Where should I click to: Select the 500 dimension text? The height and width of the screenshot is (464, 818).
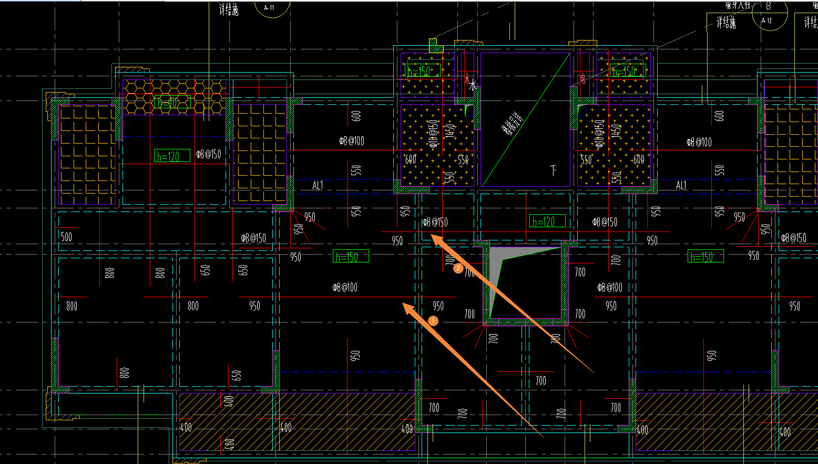[x=66, y=237]
